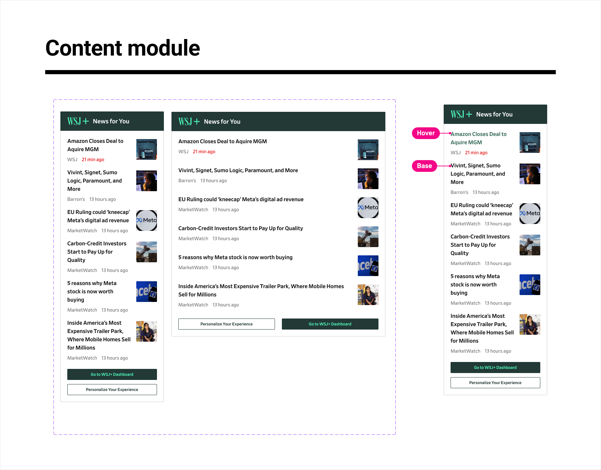
Task: Open the hovered Amazon Closes Deal headline
Action: click(x=479, y=138)
